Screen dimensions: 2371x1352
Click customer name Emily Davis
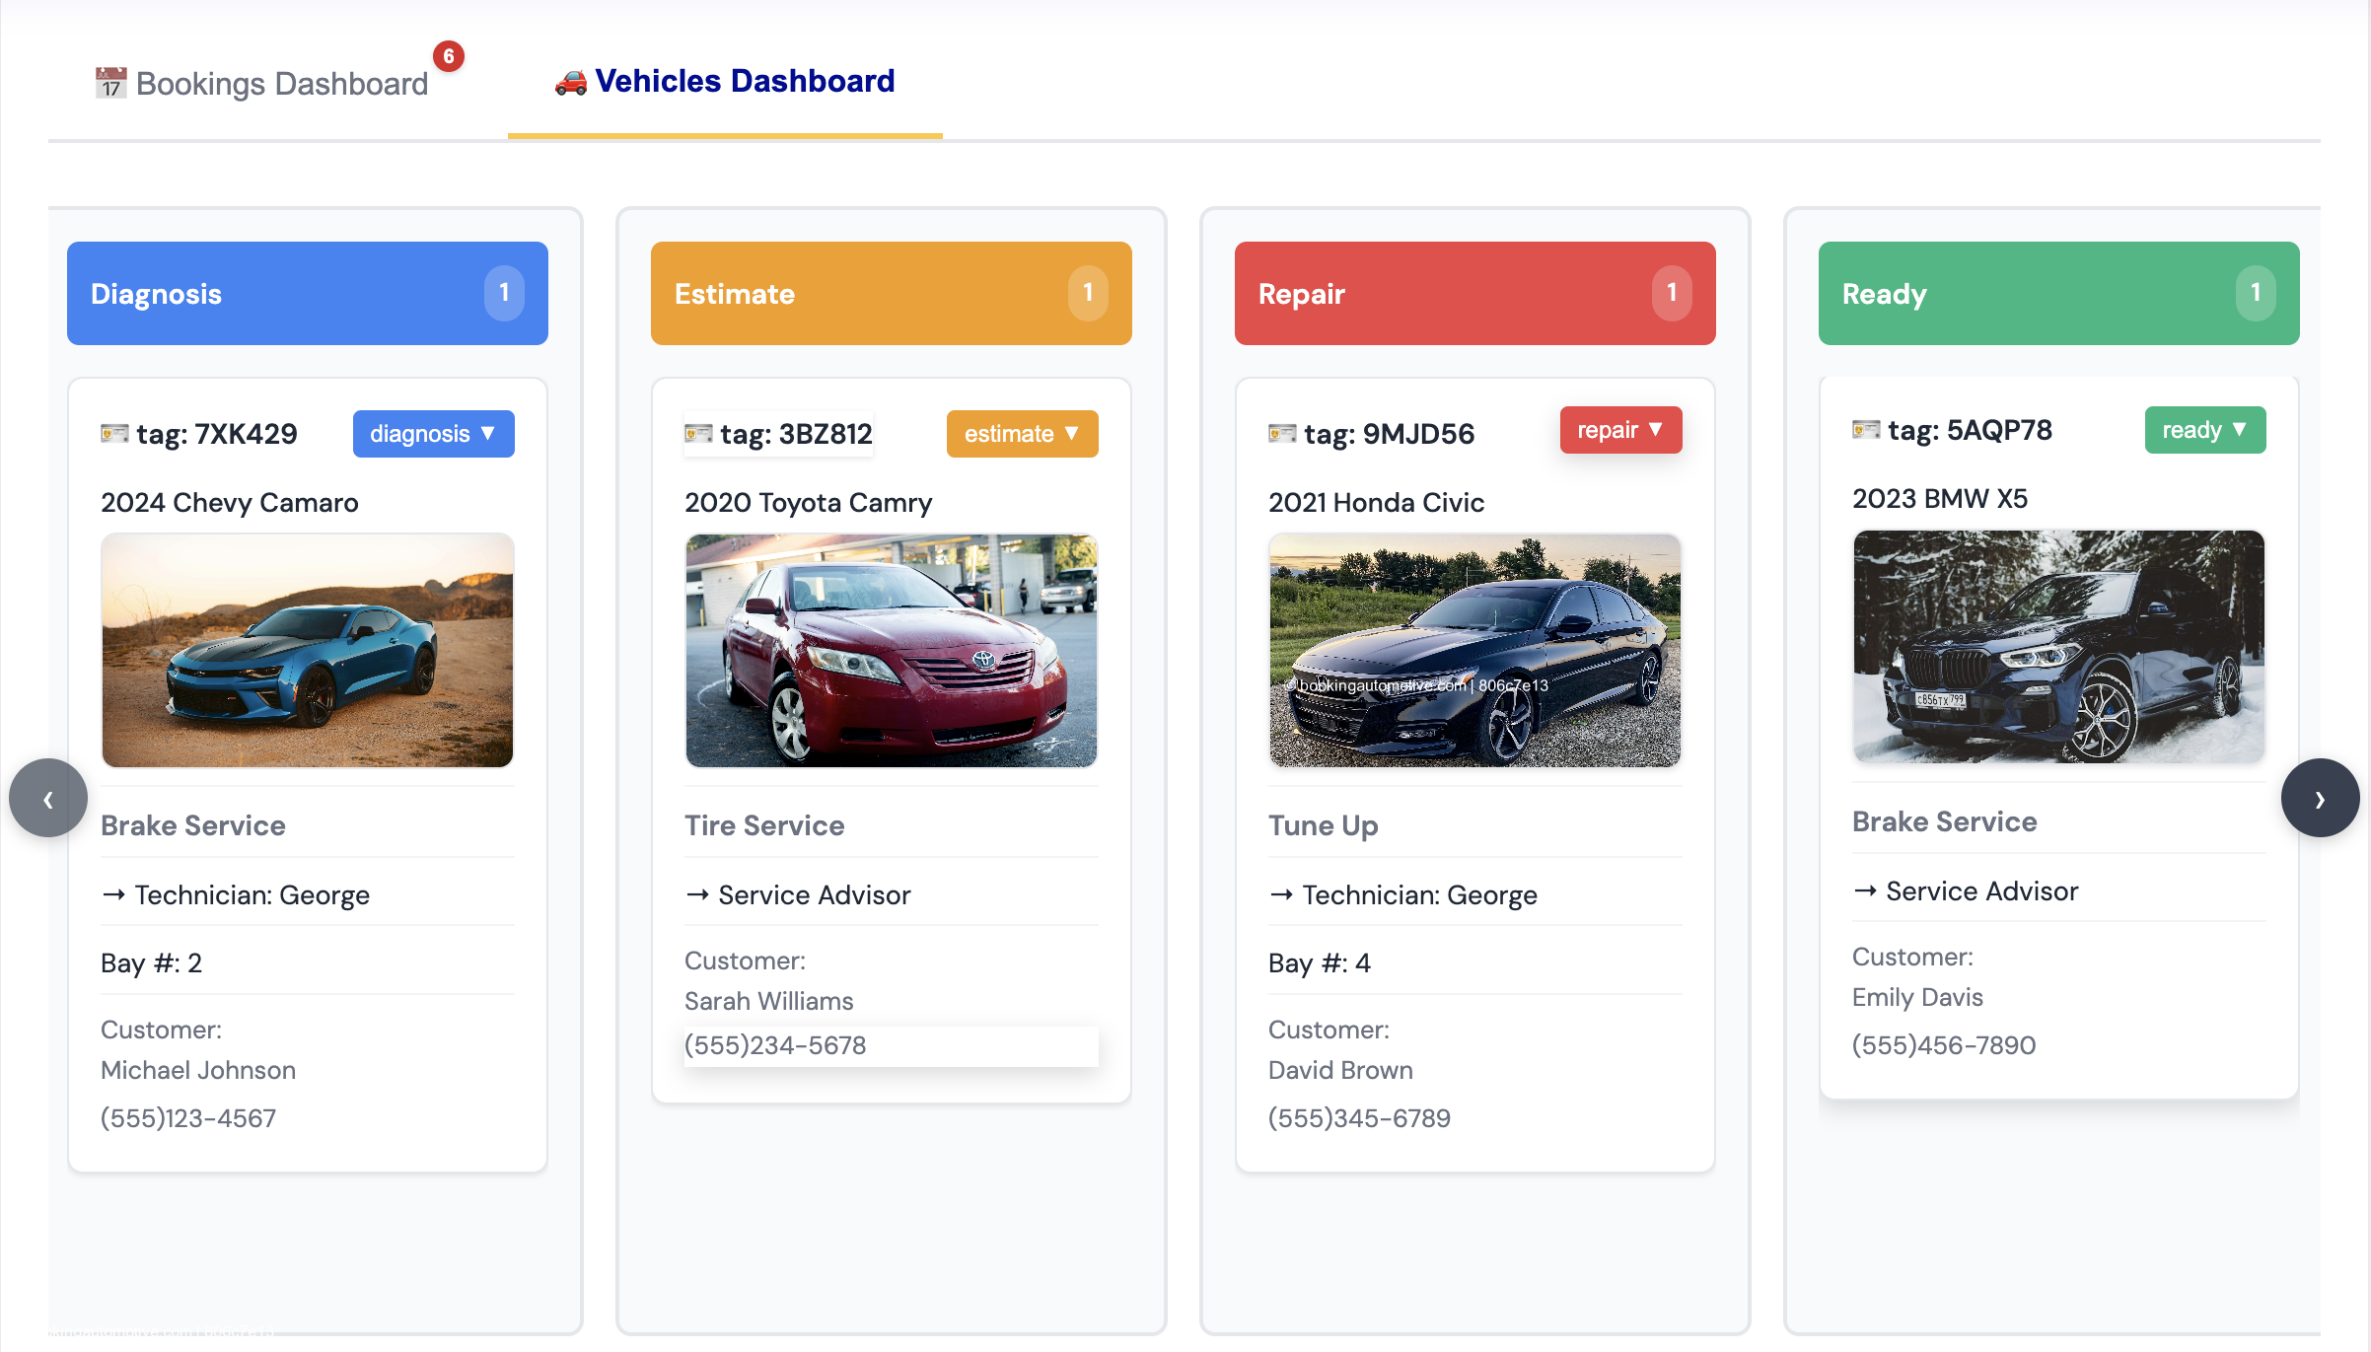tap(1917, 997)
